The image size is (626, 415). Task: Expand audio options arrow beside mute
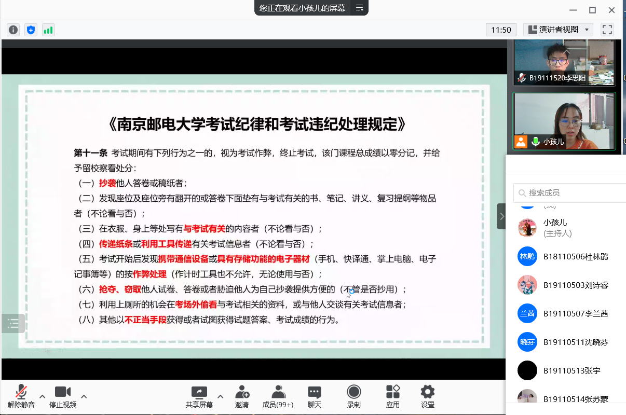coord(43,397)
